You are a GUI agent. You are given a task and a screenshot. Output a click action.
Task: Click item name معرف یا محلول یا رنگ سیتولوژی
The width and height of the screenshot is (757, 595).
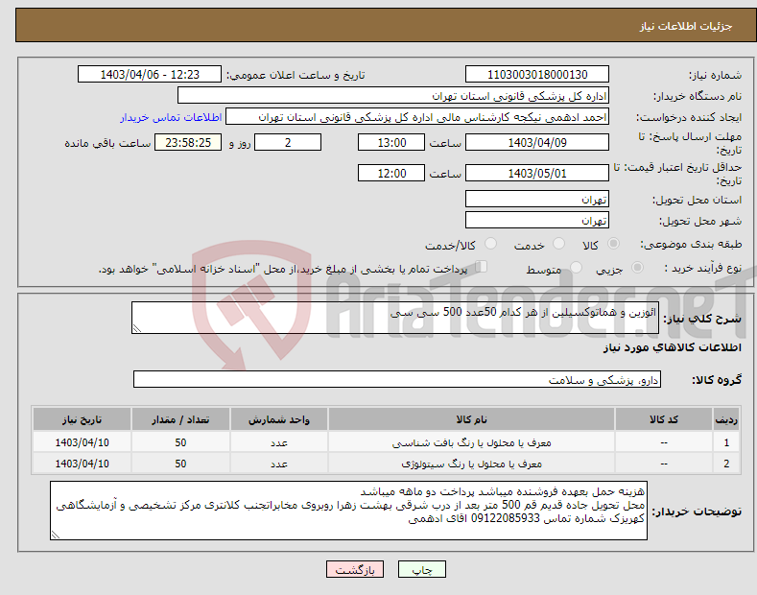[x=471, y=464]
